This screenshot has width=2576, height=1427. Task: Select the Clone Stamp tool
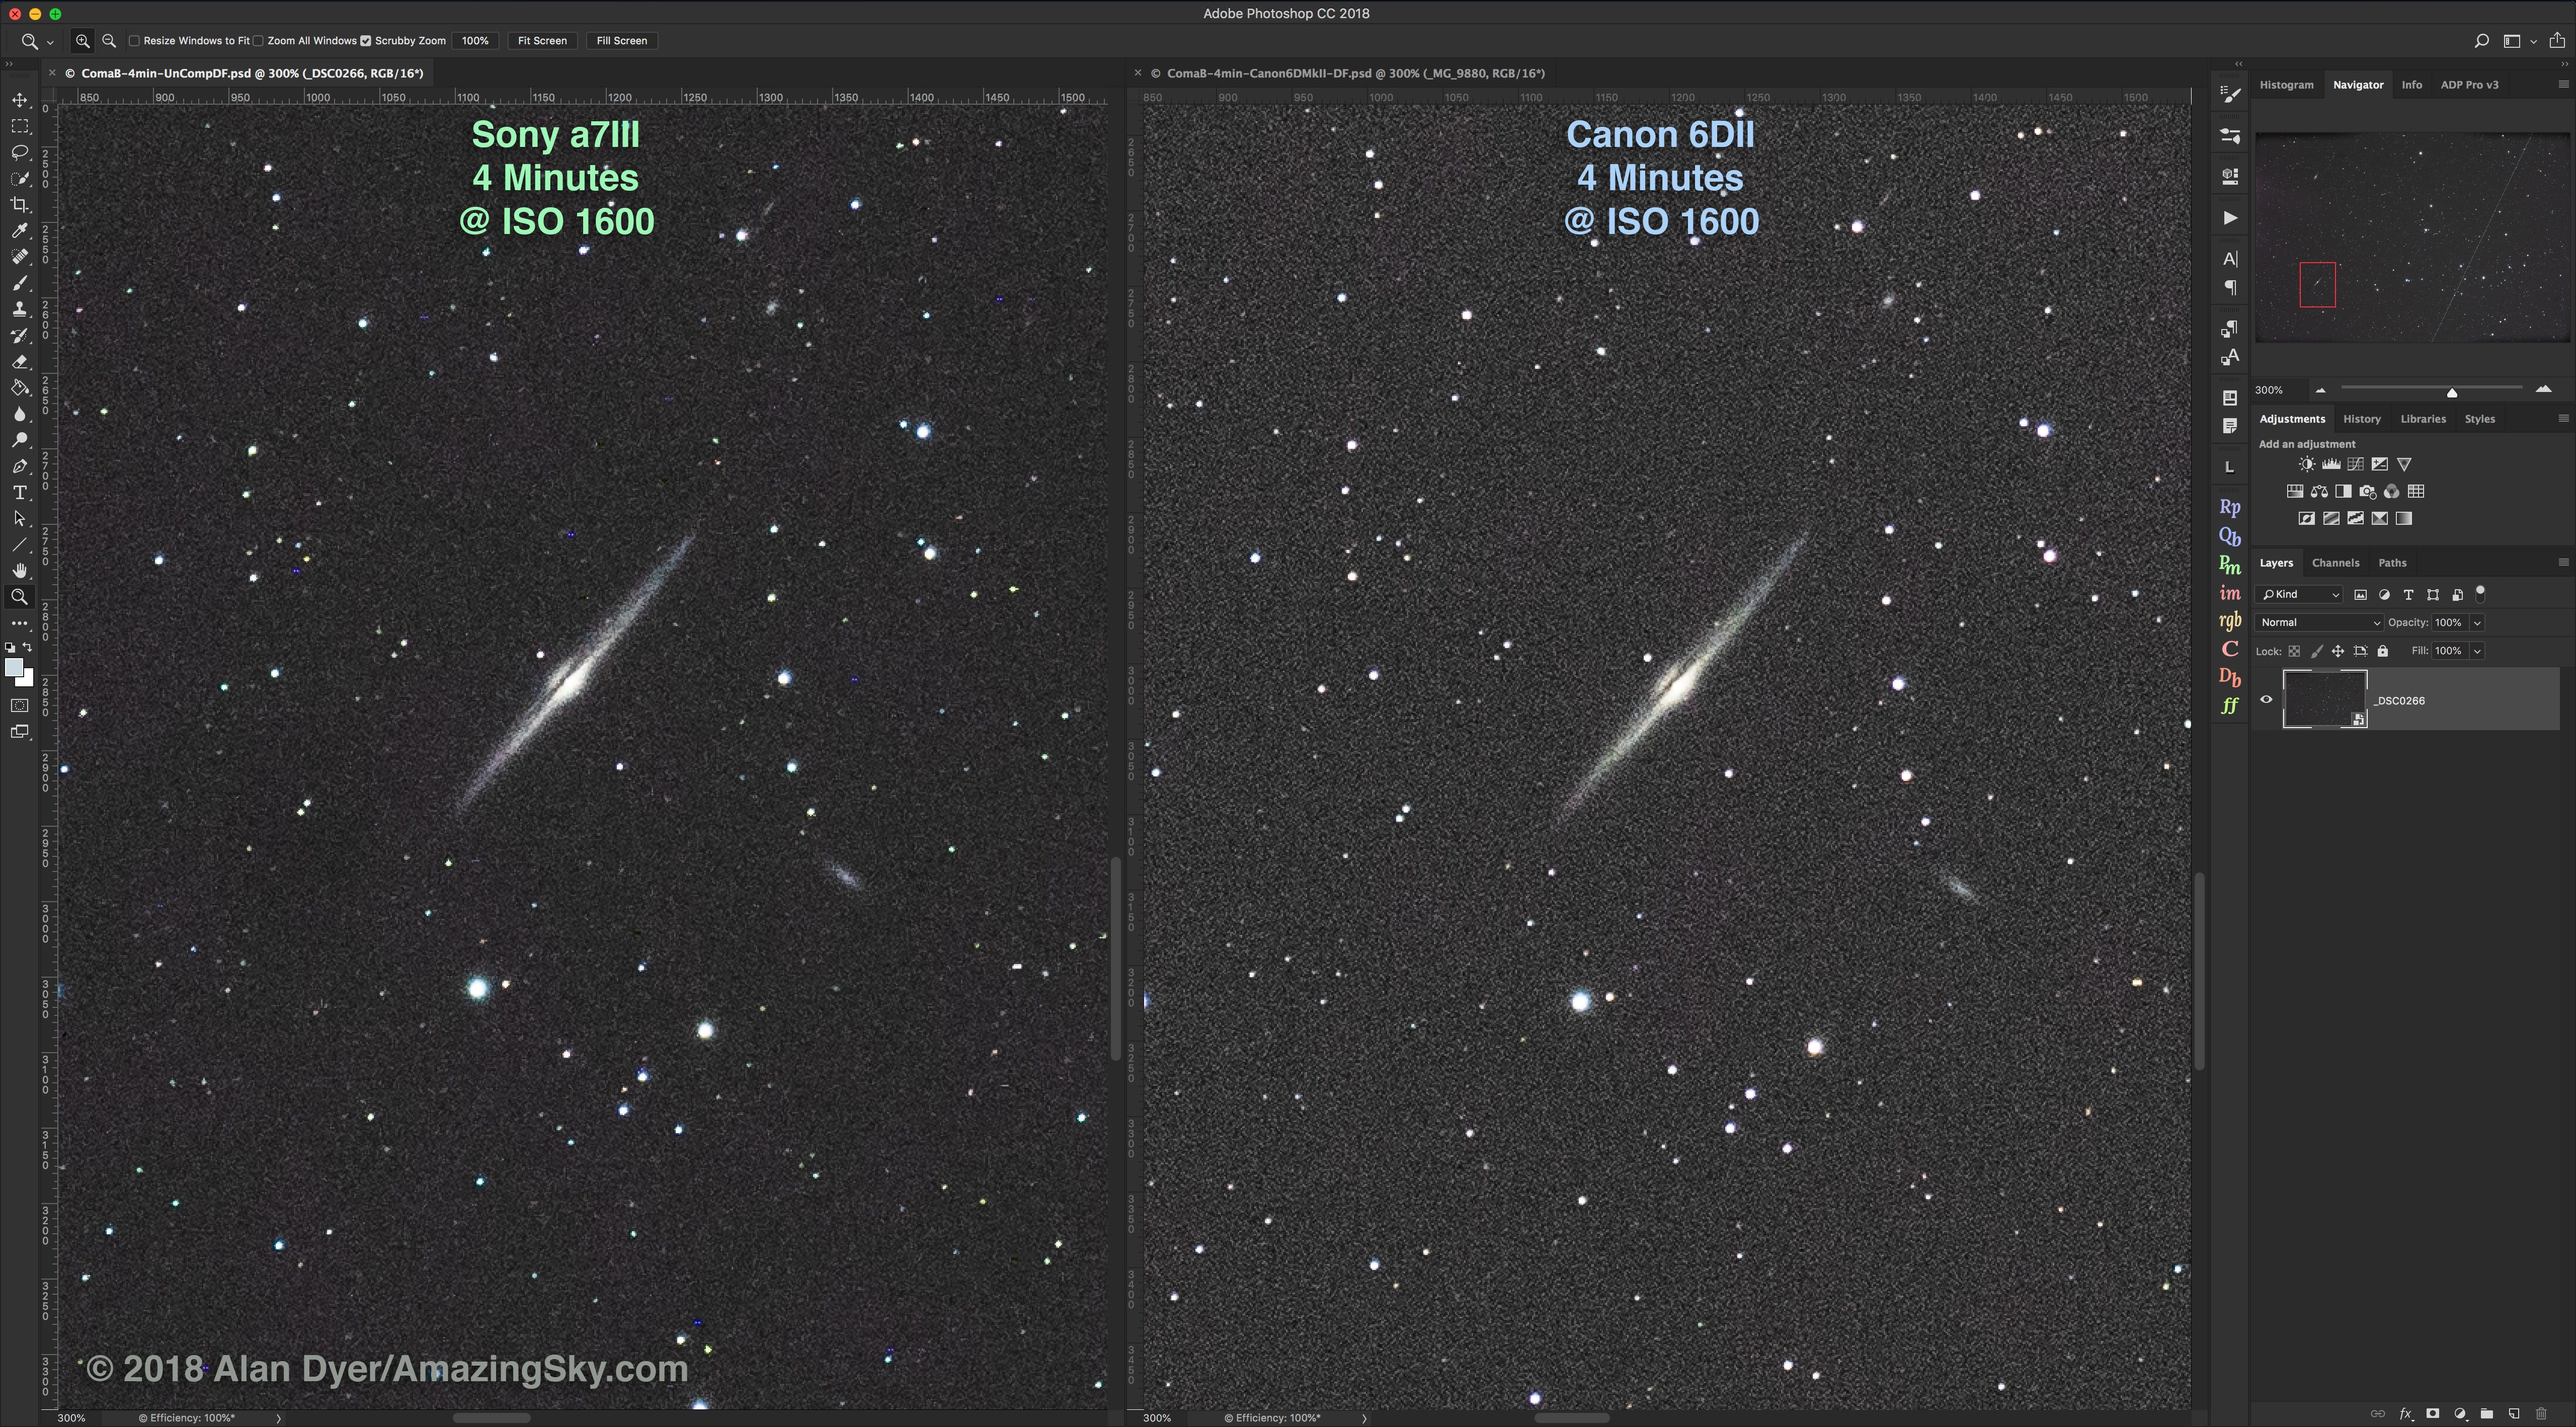pos(20,308)
